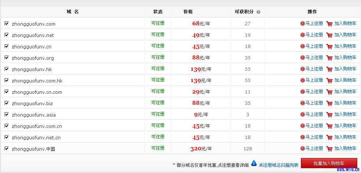Click 马上注册 for zhongguofunv.net.cn

pos(314,137)
